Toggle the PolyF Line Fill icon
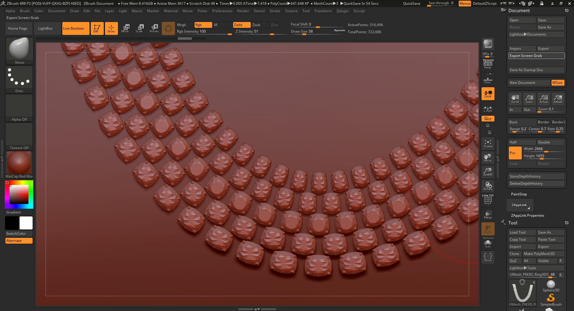The width and height of the screenshot is (574, 311). [488, 200]
